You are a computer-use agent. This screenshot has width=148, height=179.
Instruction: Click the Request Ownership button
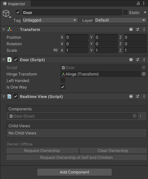point(42,151)
